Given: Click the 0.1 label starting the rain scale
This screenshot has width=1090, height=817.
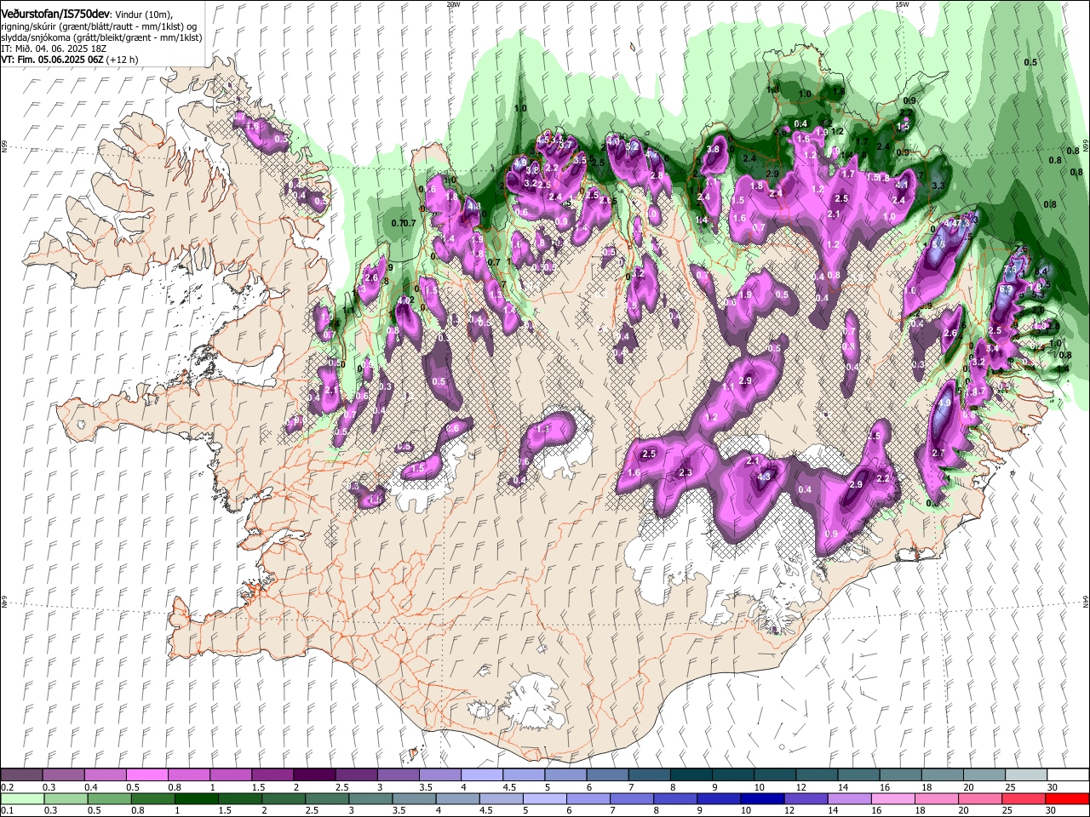Looking at the screenshot, I should click(x=8, y=810).
